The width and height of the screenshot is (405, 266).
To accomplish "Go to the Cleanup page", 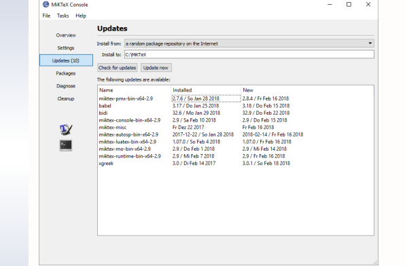I will [66, 98].
